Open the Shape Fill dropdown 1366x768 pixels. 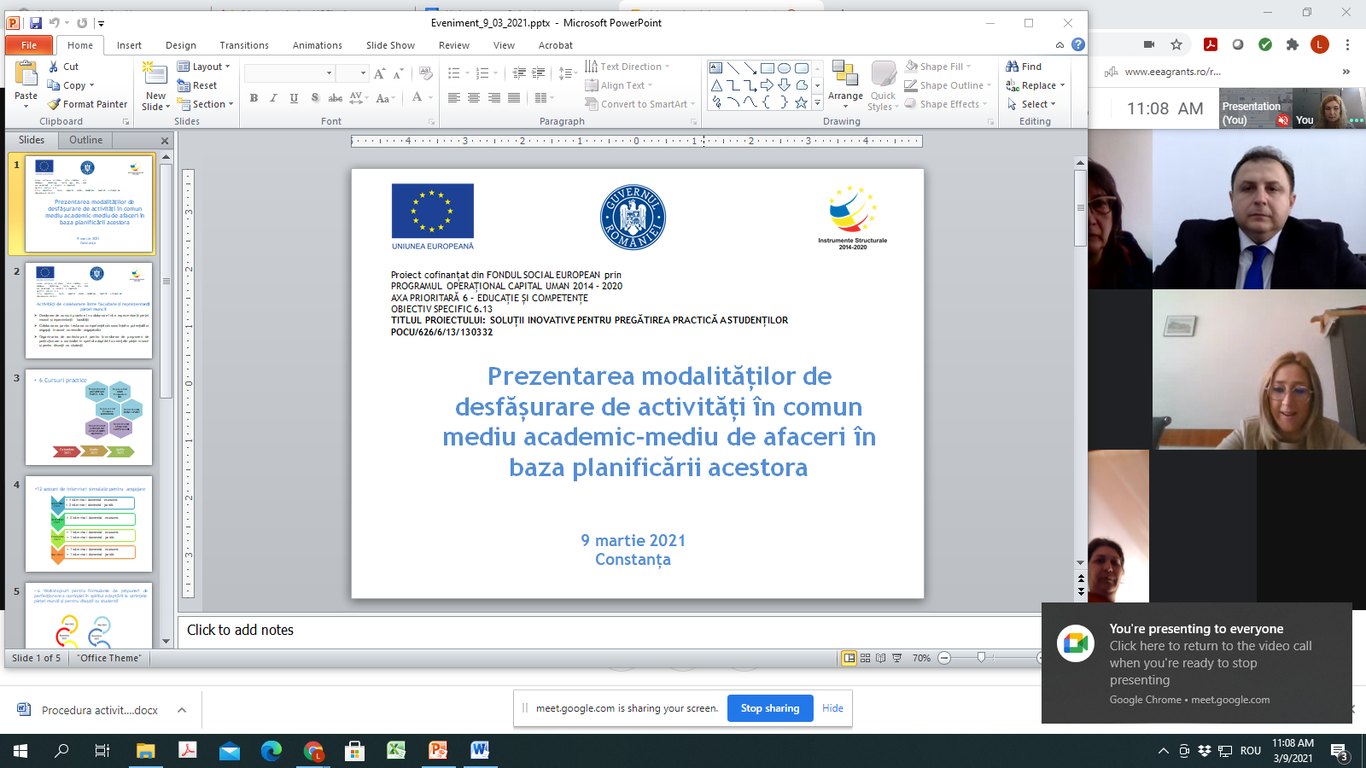coord(941,67)
